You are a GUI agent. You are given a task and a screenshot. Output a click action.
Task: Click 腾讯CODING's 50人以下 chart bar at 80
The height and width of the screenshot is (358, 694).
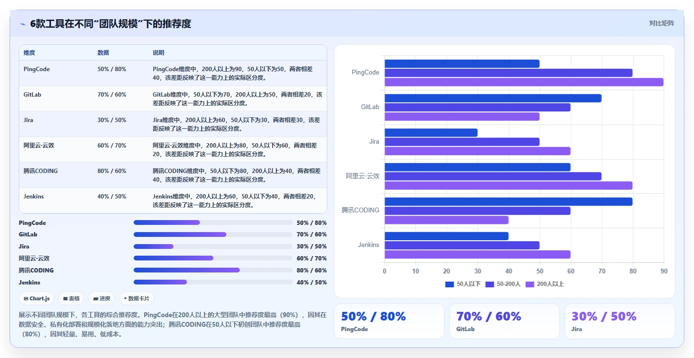[x=508, y=202]
